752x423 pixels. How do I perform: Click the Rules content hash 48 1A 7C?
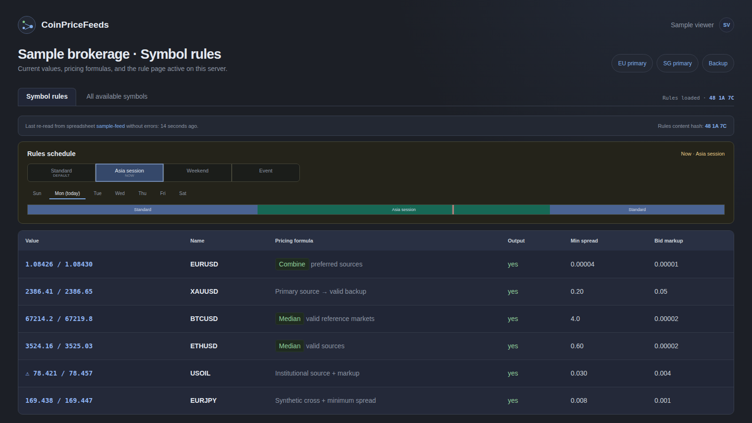click(x=715, y=126)
